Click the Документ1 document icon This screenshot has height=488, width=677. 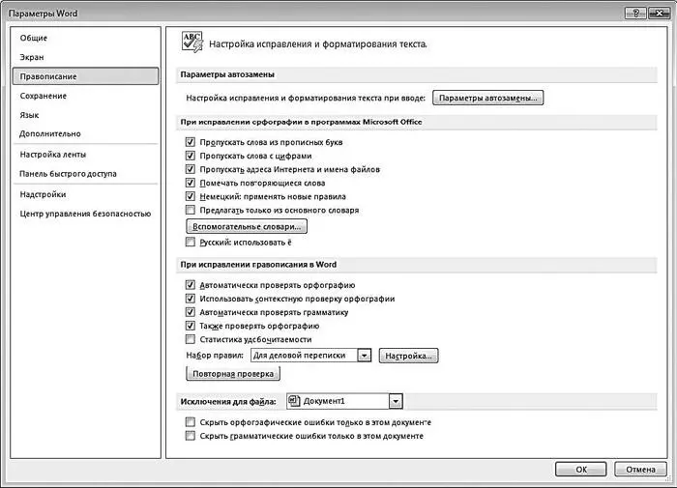pos(294,401)
